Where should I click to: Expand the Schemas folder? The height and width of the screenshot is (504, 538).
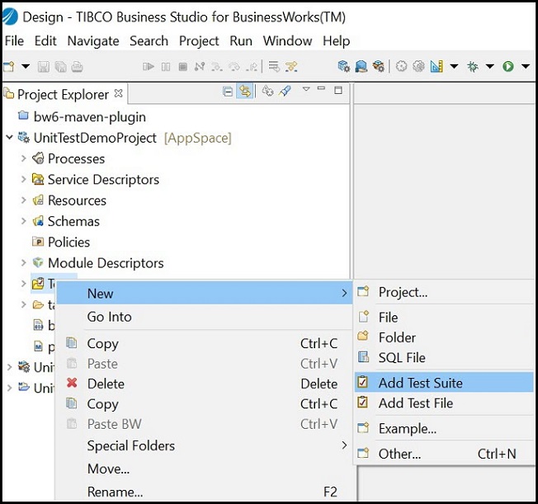click(23, 221)
